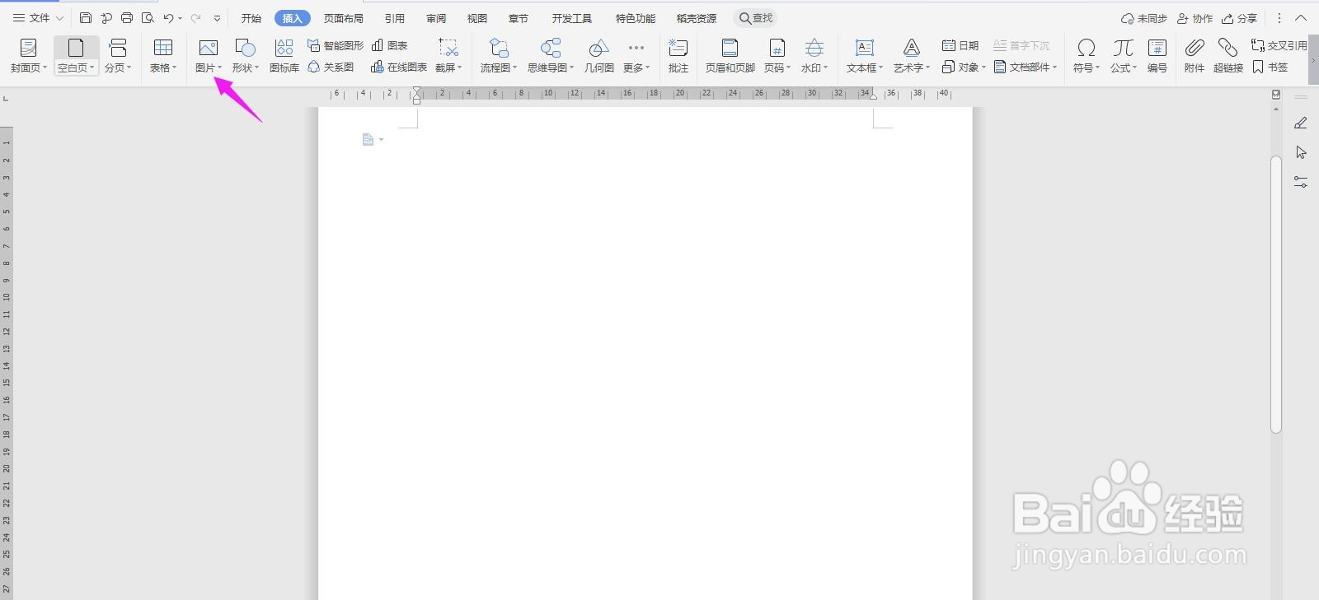Open the 更多 more options
Viewport: 1319px width, 600px height.
636,56
